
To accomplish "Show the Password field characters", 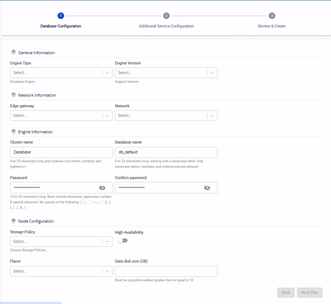I will pyautogui.click(x=102, y=188).
